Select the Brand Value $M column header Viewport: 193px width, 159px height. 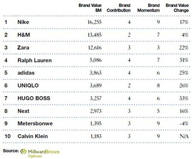click(x=90, y=8)
